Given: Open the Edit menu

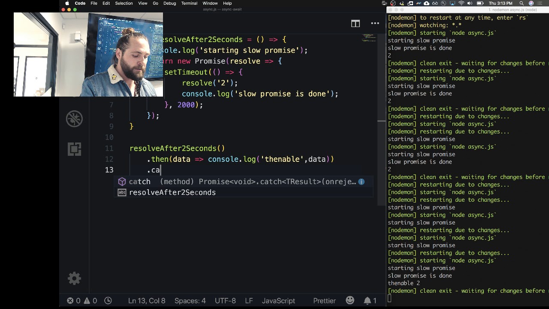Looking at the screenshot, I should pos(106,3).
